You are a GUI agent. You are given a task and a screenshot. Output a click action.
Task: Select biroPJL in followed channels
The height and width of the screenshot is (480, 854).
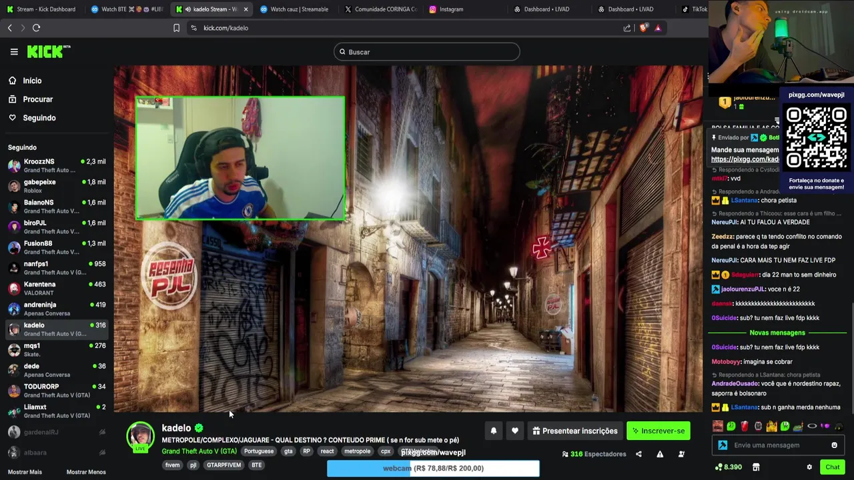(x=57, y=227)
